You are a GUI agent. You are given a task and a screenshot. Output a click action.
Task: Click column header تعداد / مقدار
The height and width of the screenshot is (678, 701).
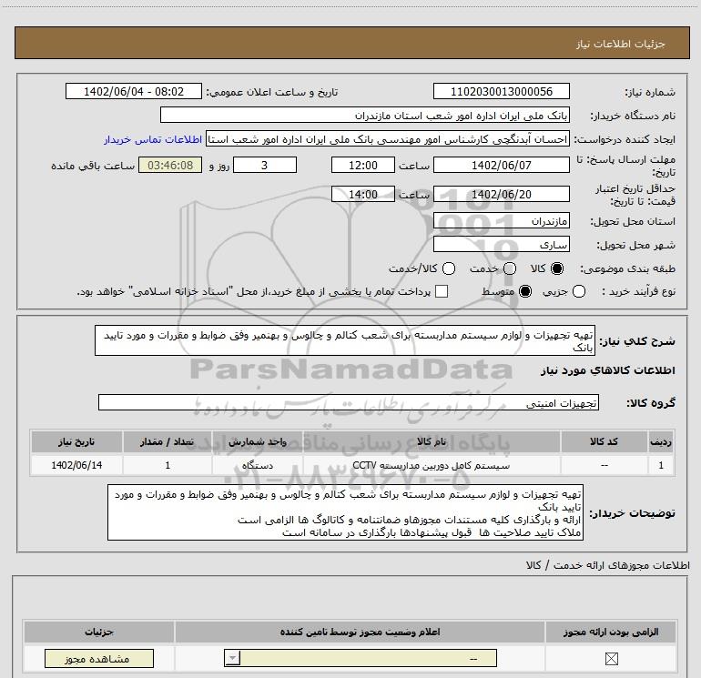point(168,441)
